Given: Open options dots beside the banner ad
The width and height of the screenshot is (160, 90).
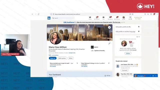Looking at the screenshot, I should [124, 22].
